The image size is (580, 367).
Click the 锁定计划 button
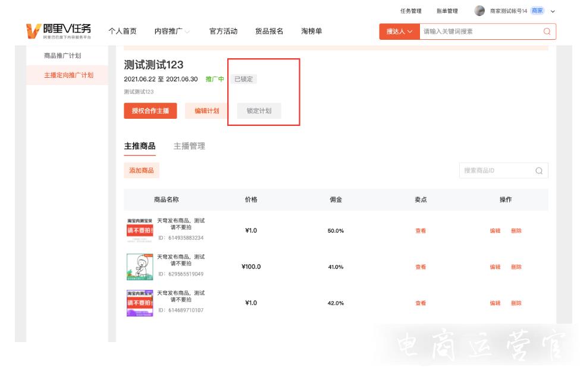pos(259,111)
